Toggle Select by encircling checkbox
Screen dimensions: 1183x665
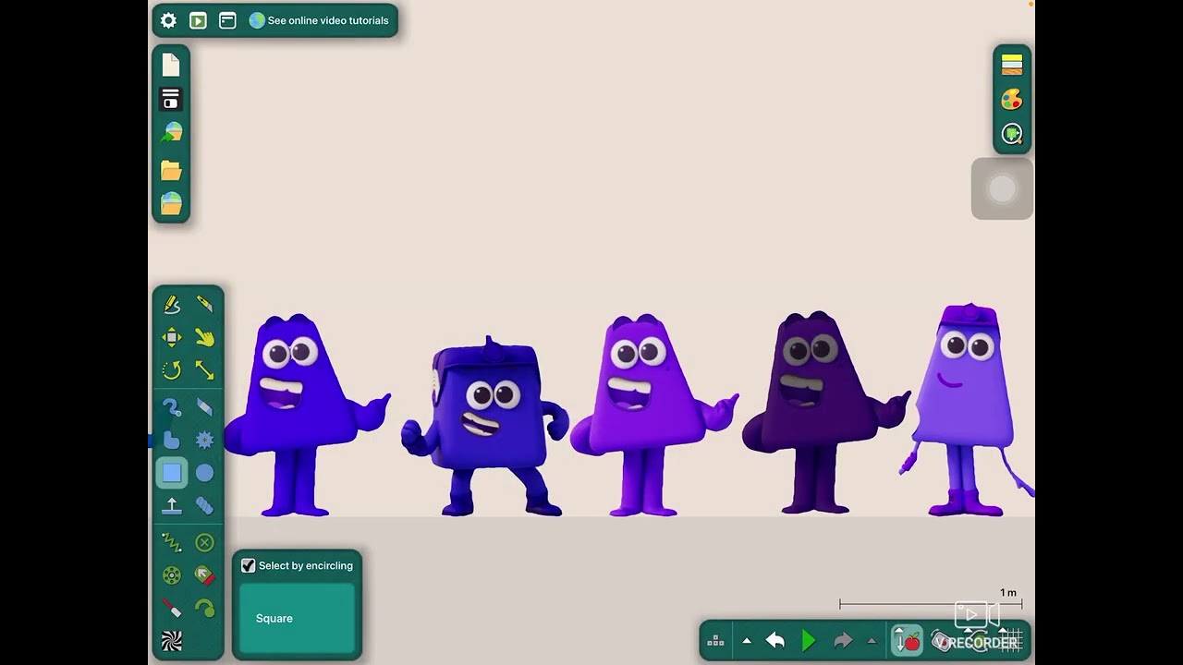click(248, 565)
